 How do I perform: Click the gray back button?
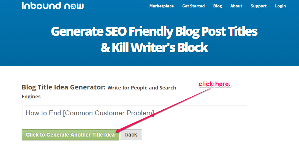coord(131,135)
